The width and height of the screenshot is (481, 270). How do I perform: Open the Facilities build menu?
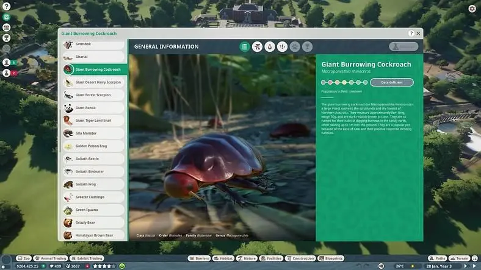(271, 258)
